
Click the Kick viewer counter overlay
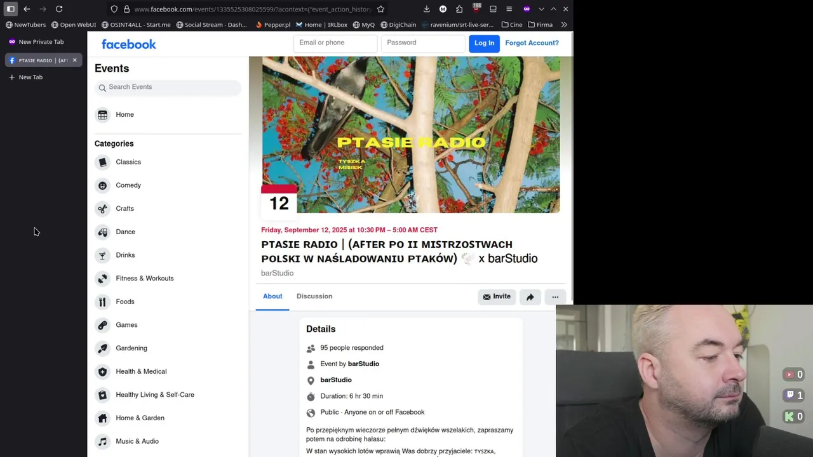coord(794,416)
